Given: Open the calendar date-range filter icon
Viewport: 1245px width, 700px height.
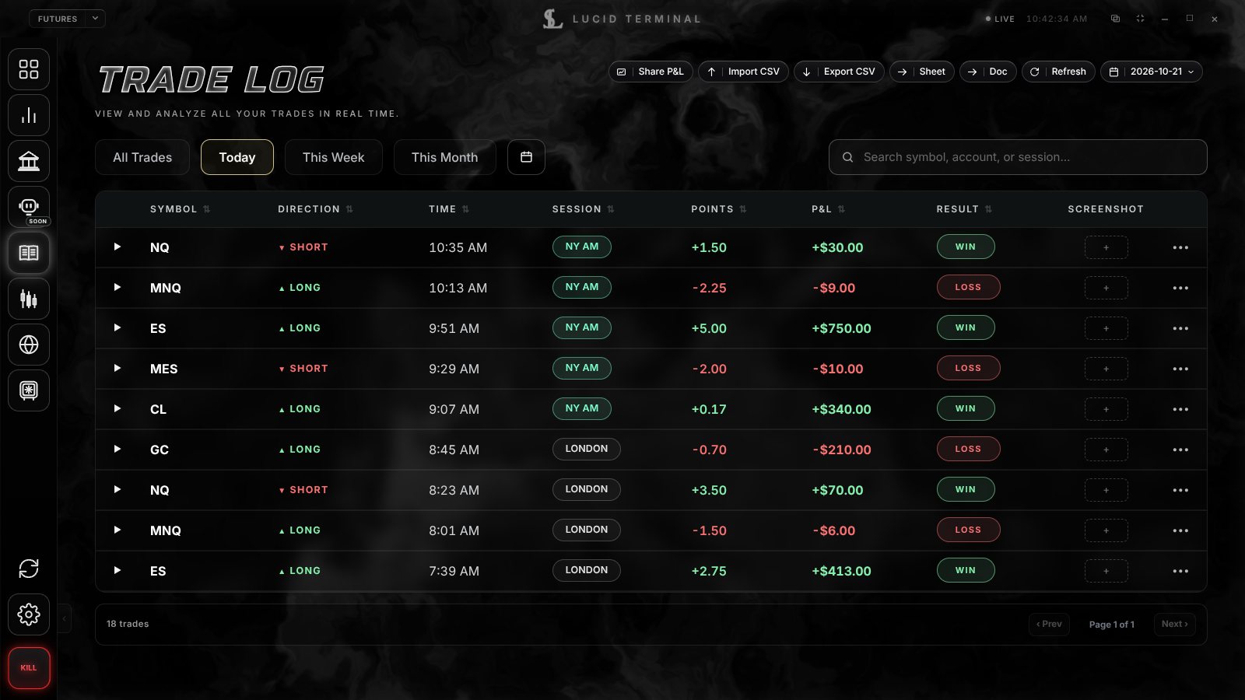Looking at the screenshot, I should click(526, 157).
